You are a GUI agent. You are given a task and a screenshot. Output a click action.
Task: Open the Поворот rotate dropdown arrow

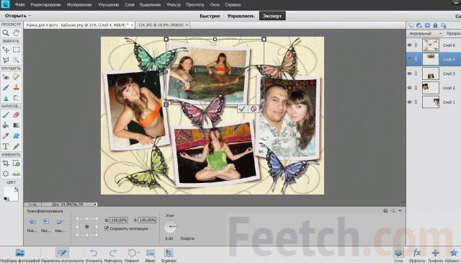(x=138, y=252)
